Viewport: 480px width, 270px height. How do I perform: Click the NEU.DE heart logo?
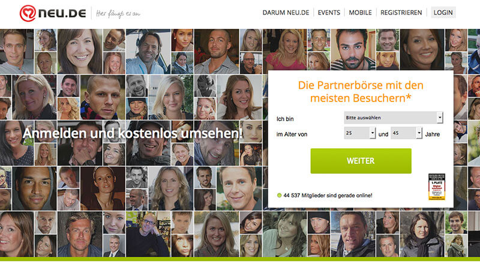click(x=28, y=13)
